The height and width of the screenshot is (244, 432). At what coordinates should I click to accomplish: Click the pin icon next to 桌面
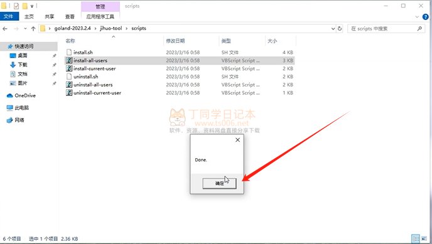tap(54, 56)
